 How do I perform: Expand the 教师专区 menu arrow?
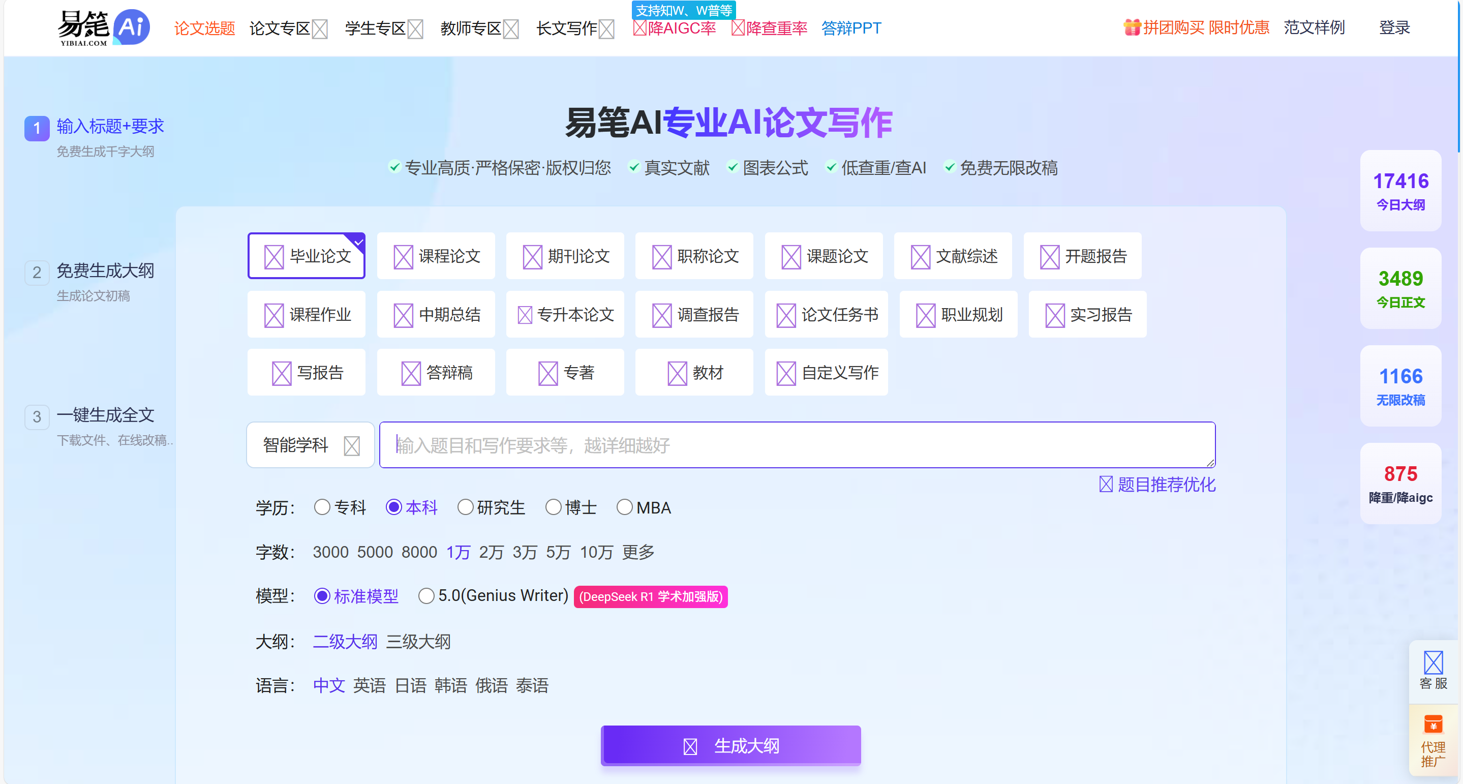511,28
